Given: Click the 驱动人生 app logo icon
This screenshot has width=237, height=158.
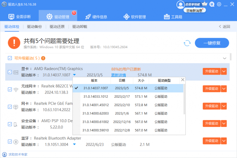Looking at the screenshot, I should click(4, 4).
